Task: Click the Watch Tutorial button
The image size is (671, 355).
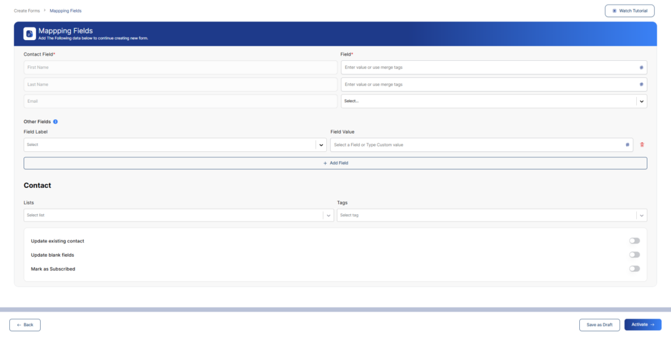Action: click(629, 11)
